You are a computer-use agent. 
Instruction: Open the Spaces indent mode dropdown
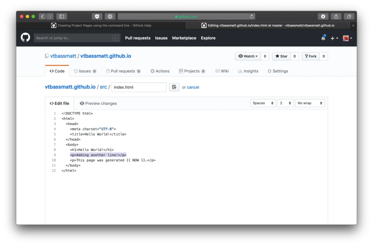click(263, 103)
